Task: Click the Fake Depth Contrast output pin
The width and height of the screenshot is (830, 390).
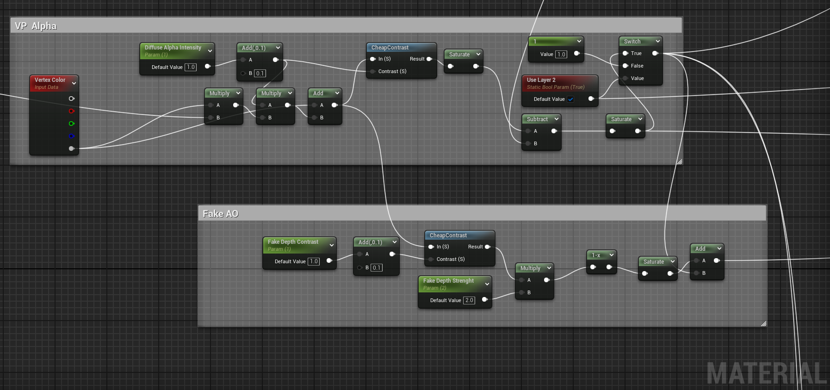Action: click(x=329, y=260)
